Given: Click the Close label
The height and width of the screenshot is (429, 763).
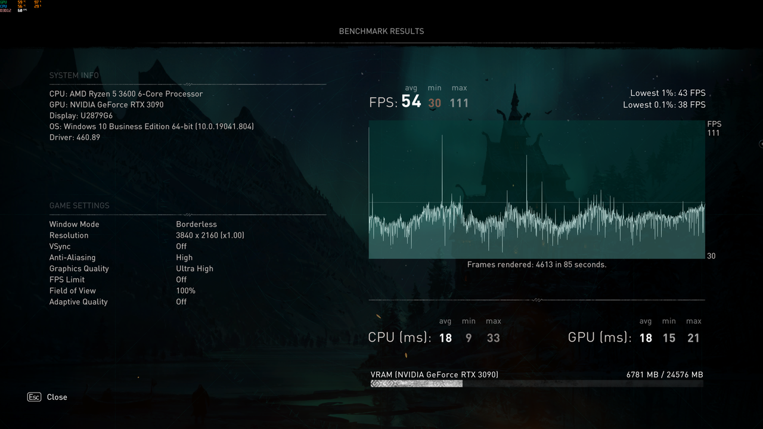Looking at the screenshot, I should pos(57,397).
